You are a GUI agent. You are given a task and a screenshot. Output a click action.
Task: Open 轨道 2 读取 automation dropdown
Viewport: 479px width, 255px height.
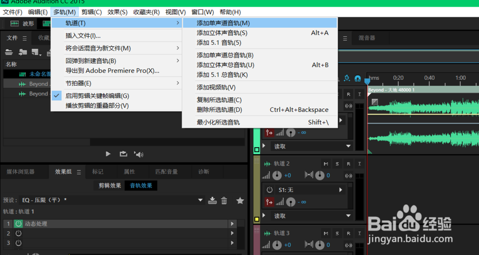click(x=348, y=216)
